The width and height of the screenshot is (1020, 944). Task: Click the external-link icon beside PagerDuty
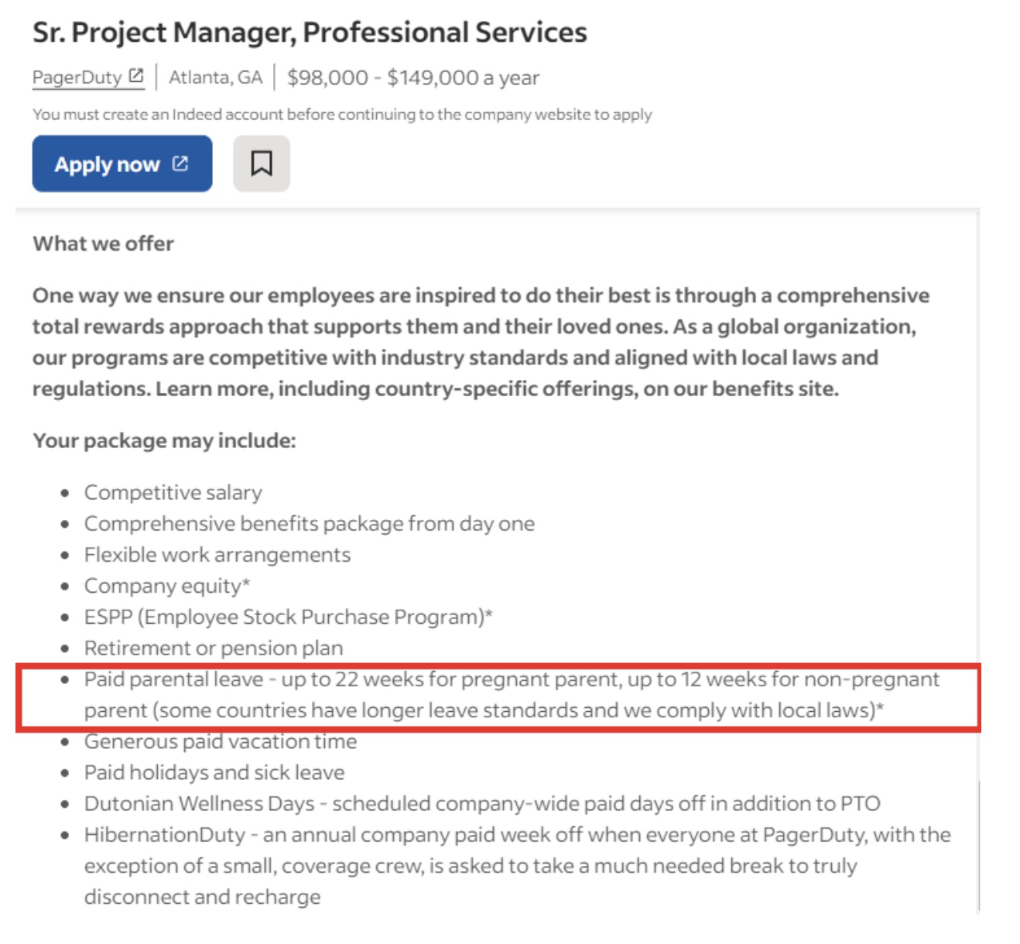(136, 77)
